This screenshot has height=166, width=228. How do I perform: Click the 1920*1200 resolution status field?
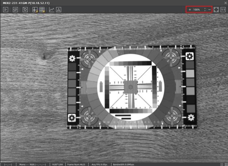pyautogui.click(x=58, y=164)
